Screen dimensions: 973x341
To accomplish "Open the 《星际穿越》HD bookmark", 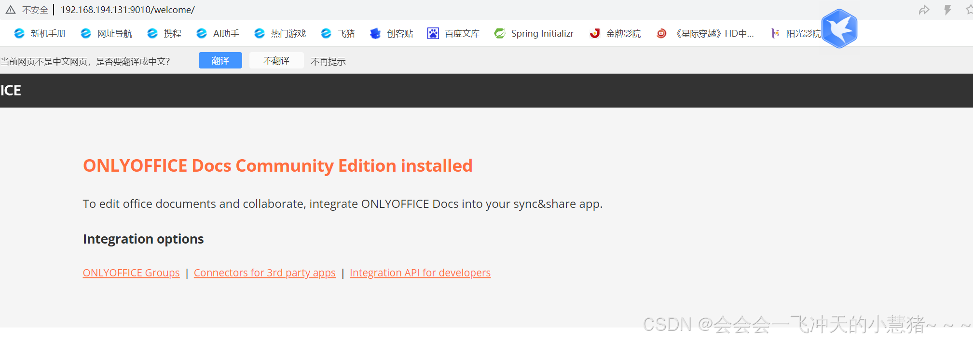I will [x=705, y=33].
